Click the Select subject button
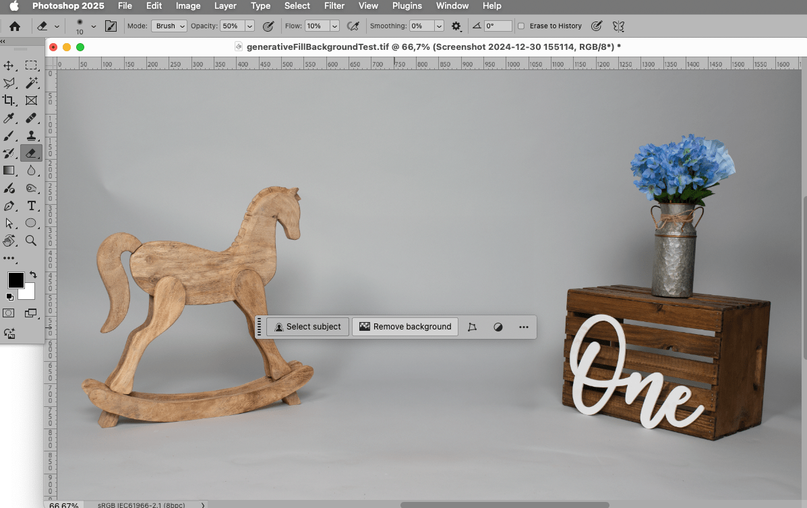This screenshot has height=508, width=807. click(x=307, y=326)
